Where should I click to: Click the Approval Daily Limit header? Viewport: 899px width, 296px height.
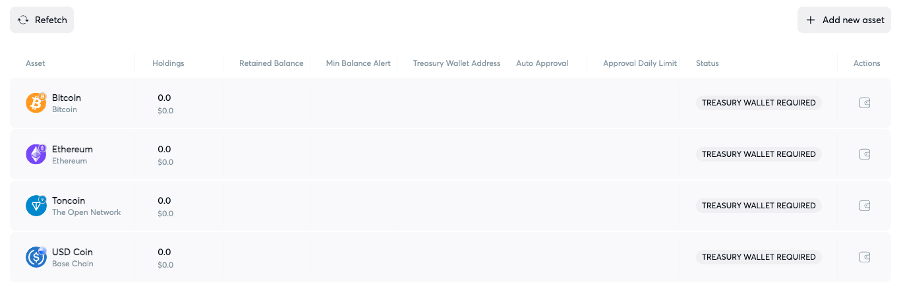[x=640, y=63]
